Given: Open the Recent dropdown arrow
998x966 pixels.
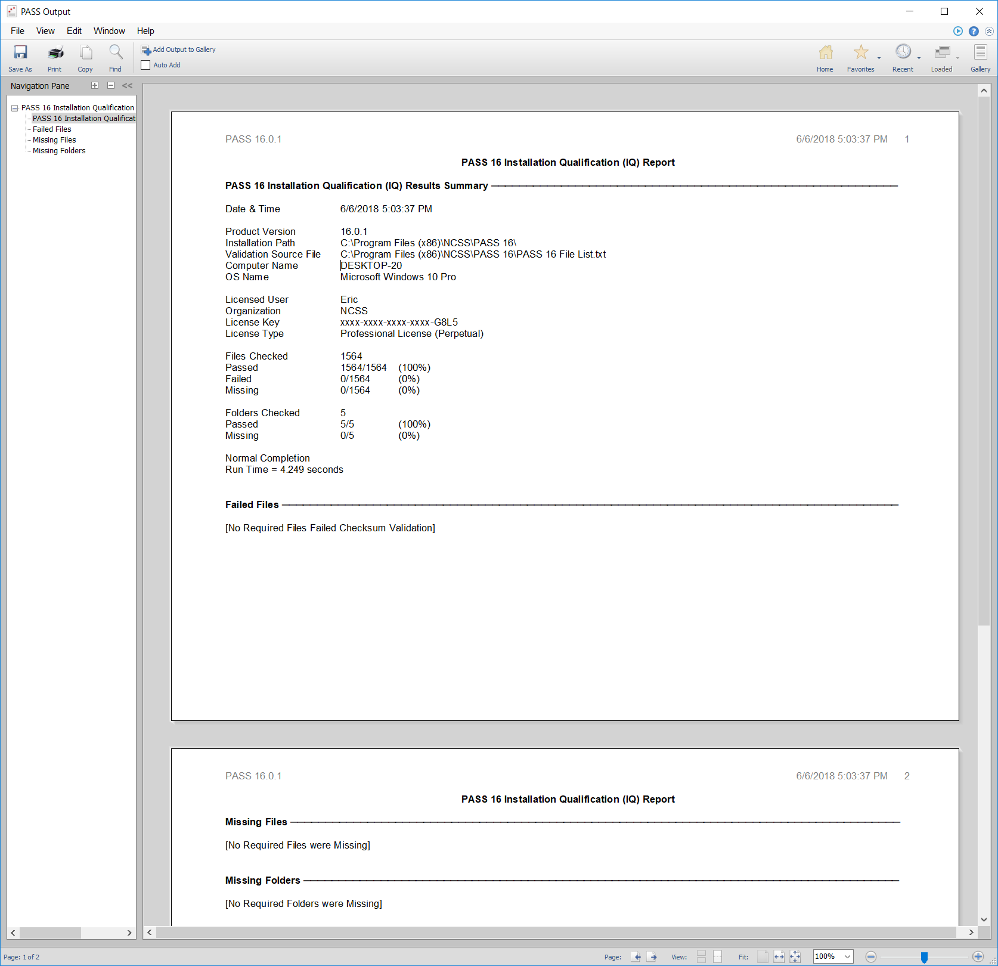Looking at the screenshot, I should coord(919,58).
